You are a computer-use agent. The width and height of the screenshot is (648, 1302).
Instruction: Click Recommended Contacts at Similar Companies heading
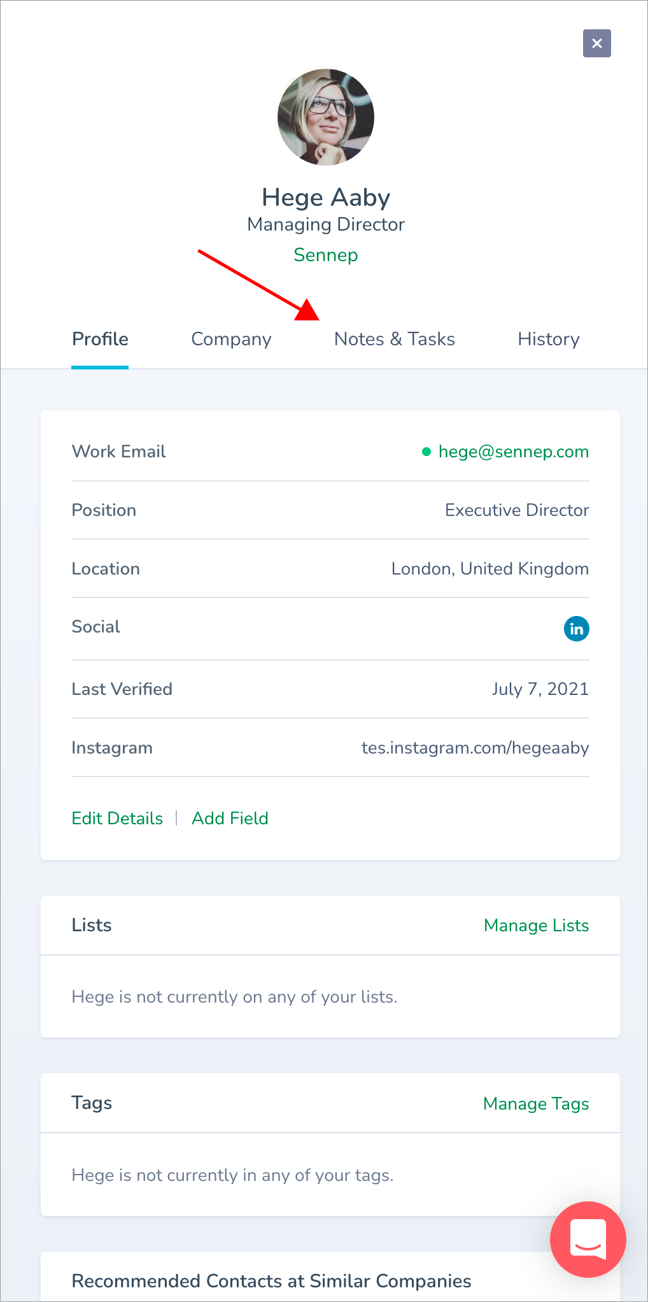coord(271,1281)
